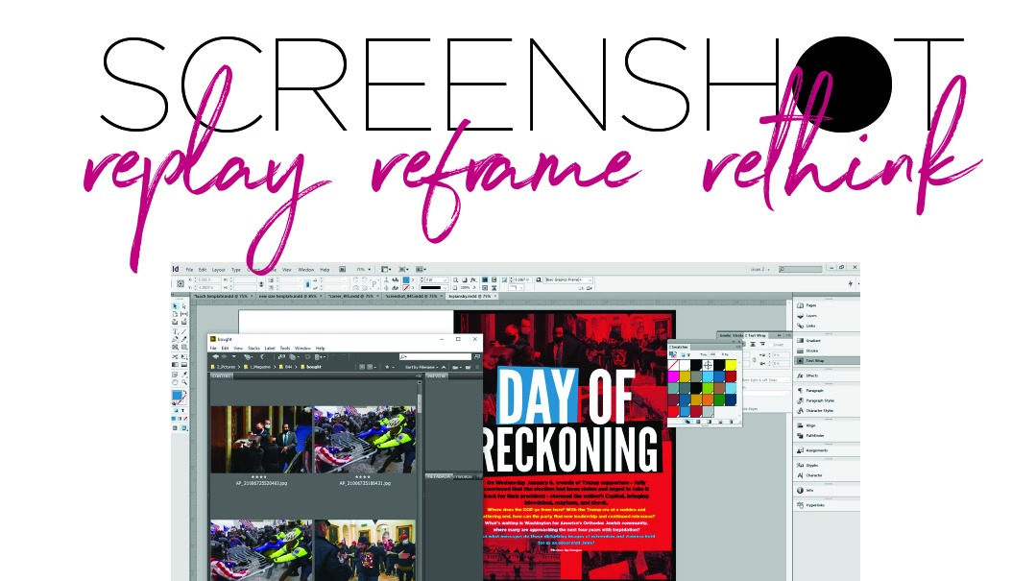Open the zoom level 75% dropdown

click(365, 270)
